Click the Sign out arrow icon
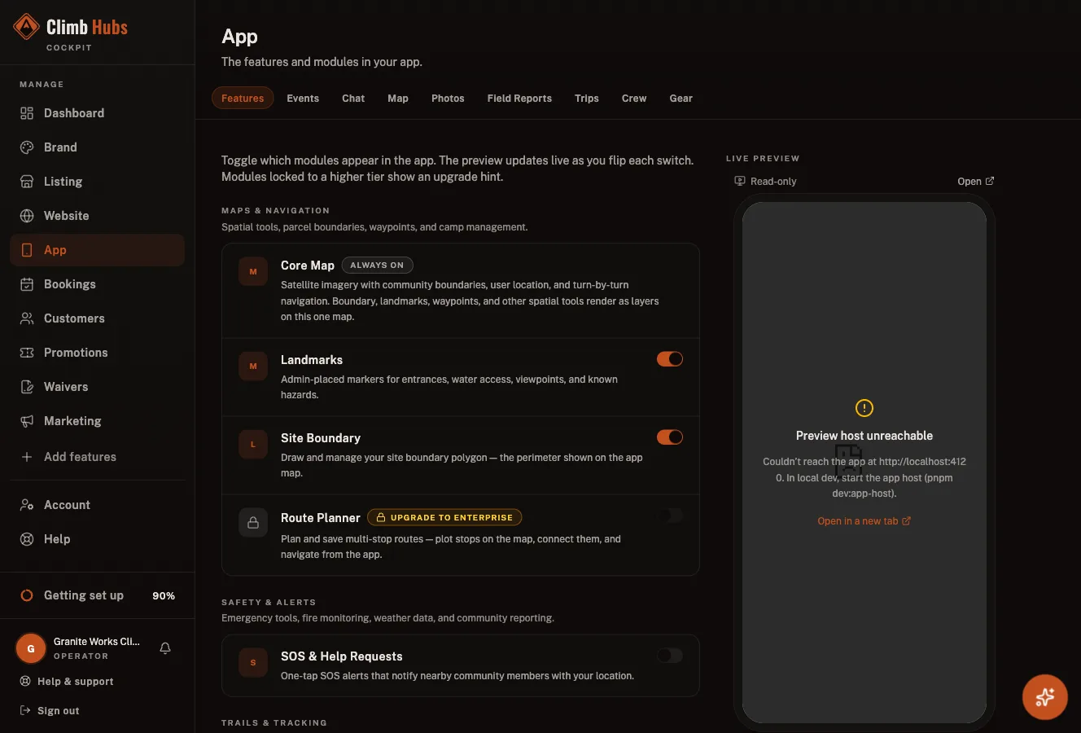This screenshot has height=733, width=1081. coord(25,710)
